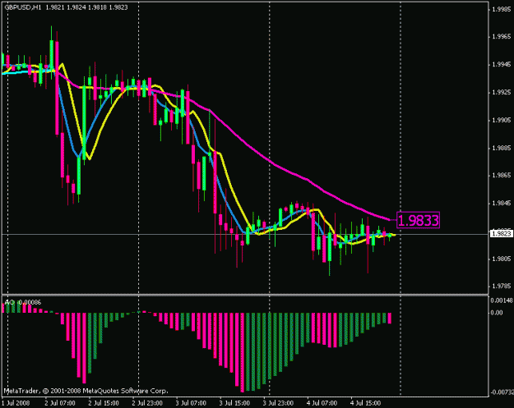Click the 3 Jul 07:00 time label
The height and width of the screenshot is (408, 514).
tap(191, 403)
